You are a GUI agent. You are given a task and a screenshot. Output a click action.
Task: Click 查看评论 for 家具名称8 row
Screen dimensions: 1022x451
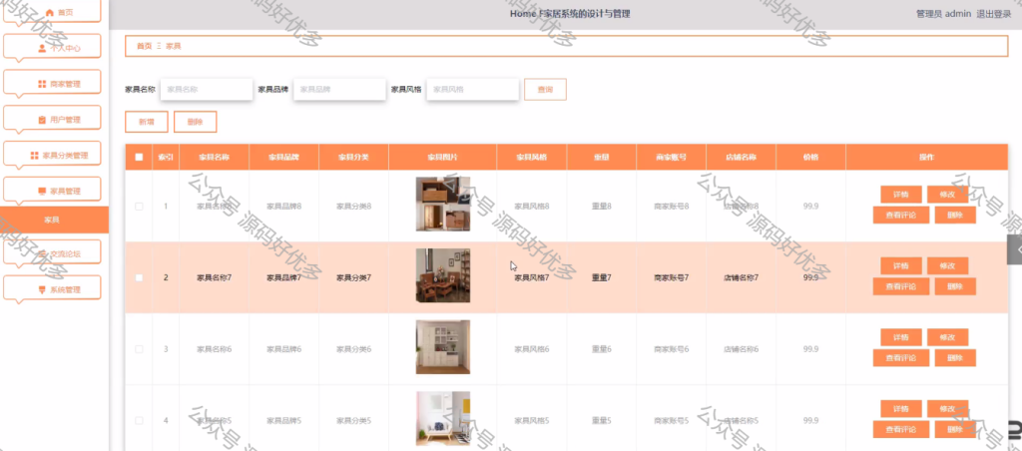pos(901,216)
